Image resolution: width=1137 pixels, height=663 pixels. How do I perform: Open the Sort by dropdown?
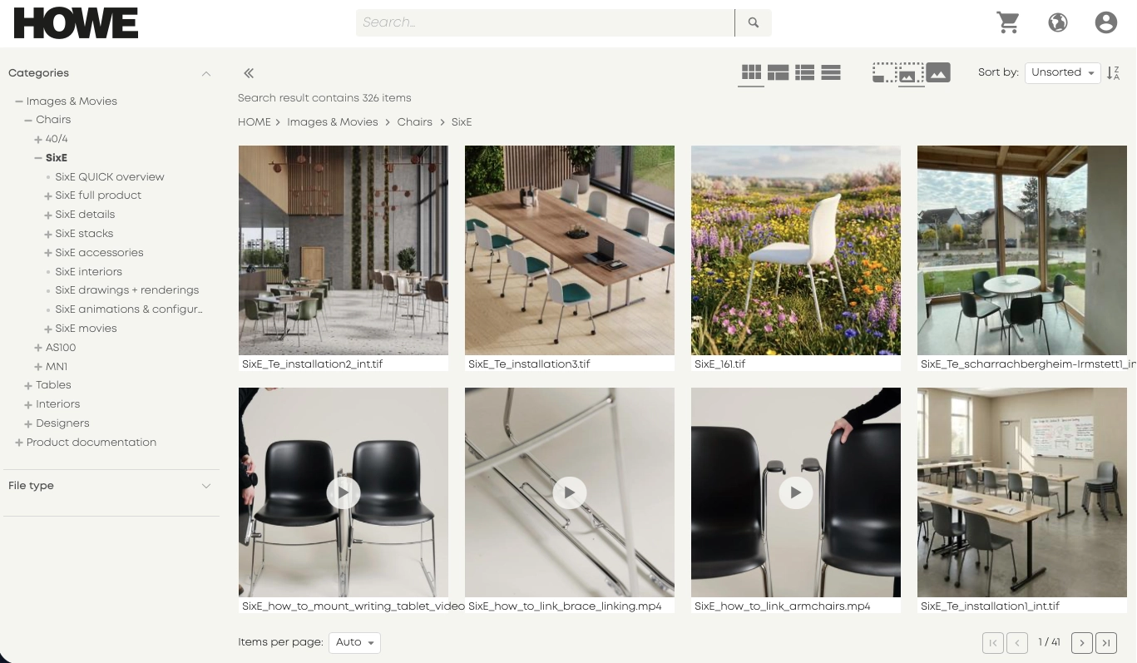(1063, 73)
